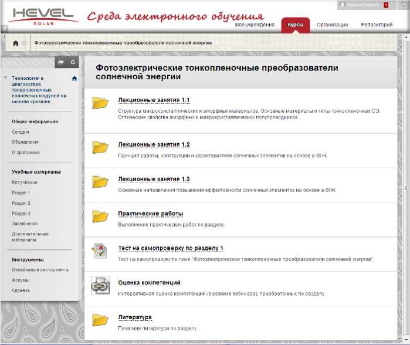Open the breadcrumb dropdown circle next to home
410x345 pixels.
pyautogui.click(x=24, y=43)
